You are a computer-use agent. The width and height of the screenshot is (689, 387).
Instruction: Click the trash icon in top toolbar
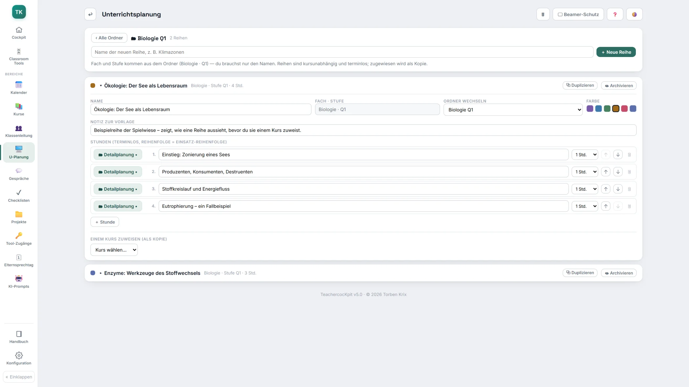coord(543,14)
